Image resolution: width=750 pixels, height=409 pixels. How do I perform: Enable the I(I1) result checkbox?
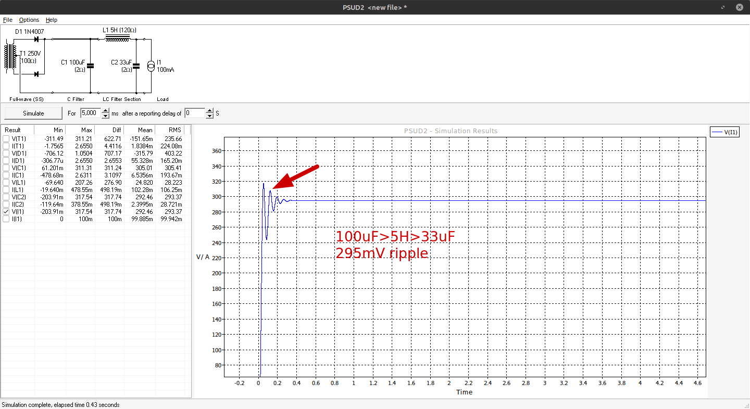coord(6,219)
